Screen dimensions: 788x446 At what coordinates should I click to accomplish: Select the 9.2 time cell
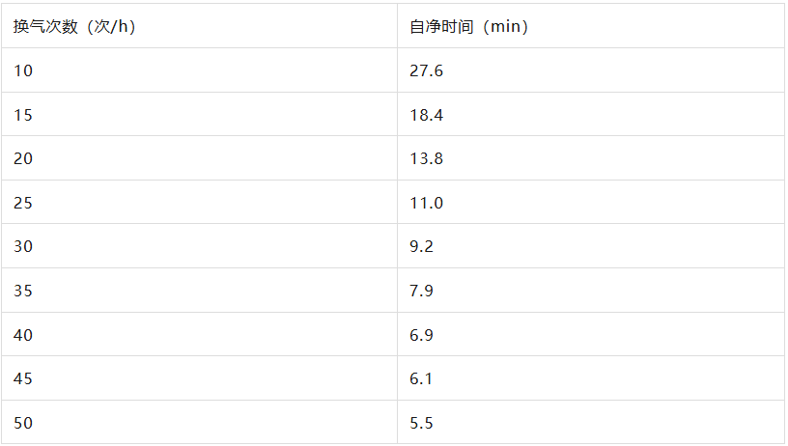[422, 246]
